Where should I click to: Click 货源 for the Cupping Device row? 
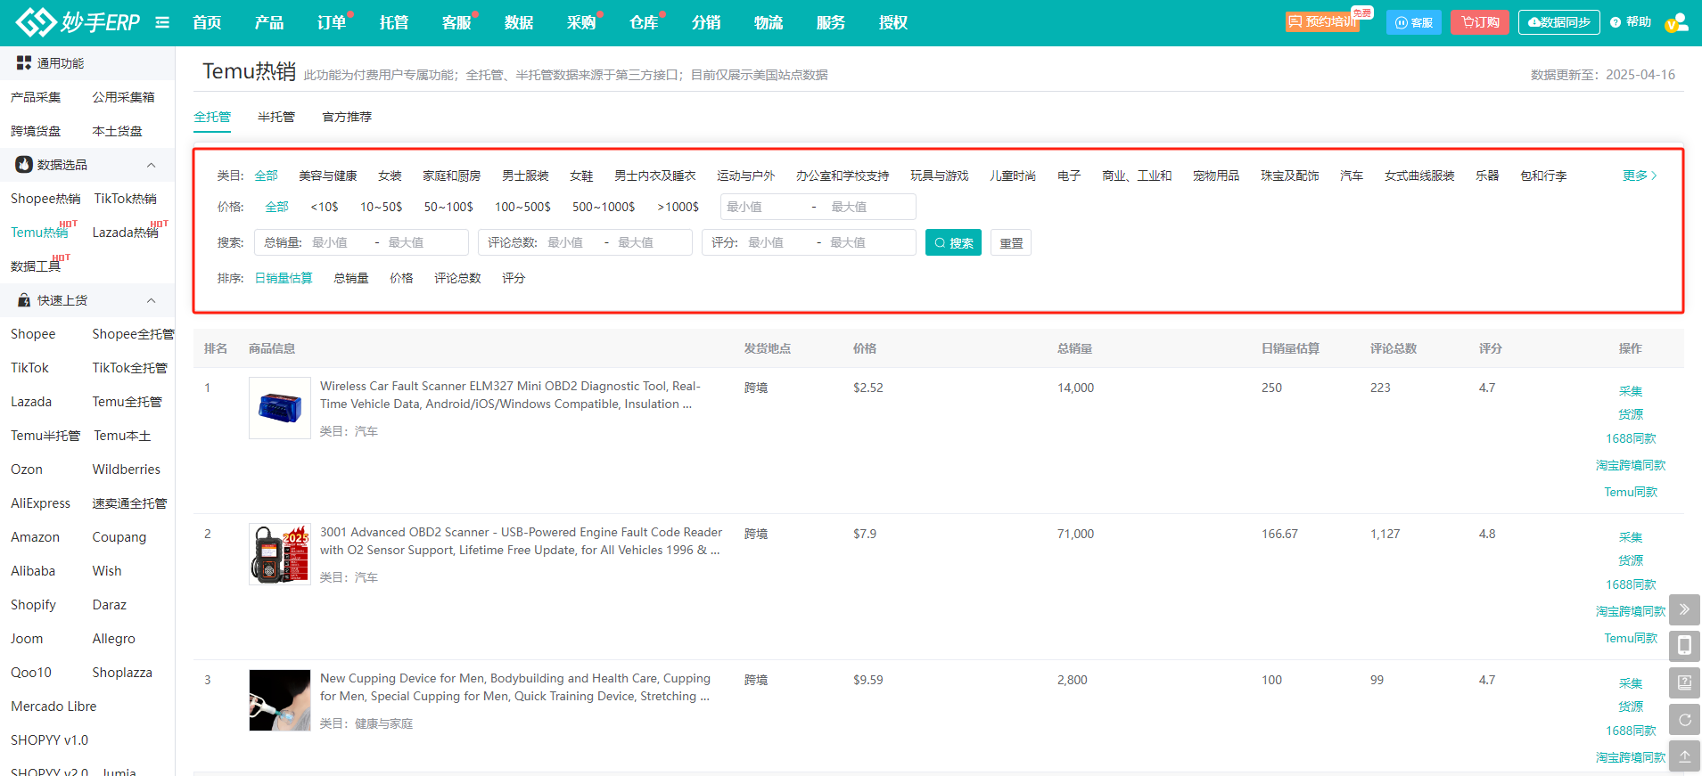tap(1631, 707)
